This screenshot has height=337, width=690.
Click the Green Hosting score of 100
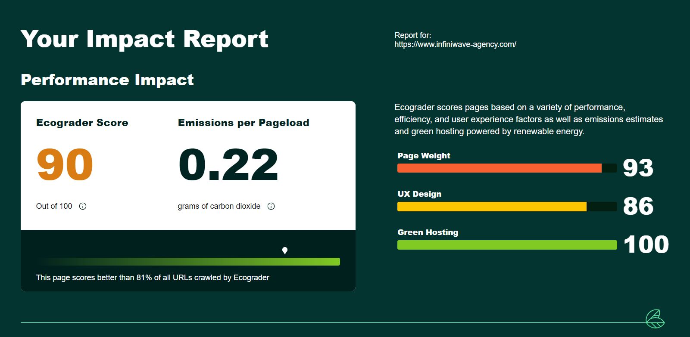646,244
